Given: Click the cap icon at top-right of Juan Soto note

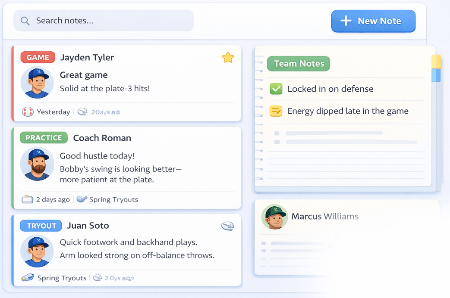Looking at the screenshot, I should pyautogui.click(x=227, y=226).
